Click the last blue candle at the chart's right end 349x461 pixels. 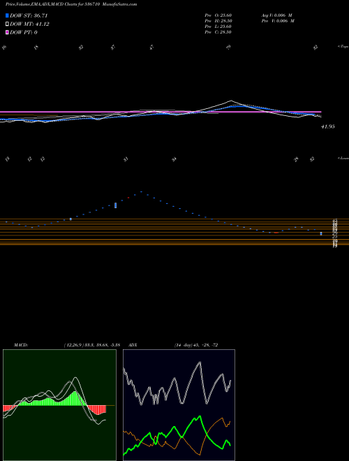point(321,234)
